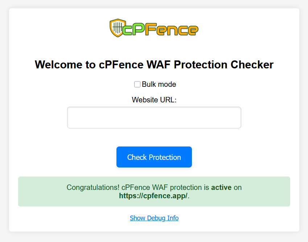Click "WAF" in the page heading

pos(159,65)
